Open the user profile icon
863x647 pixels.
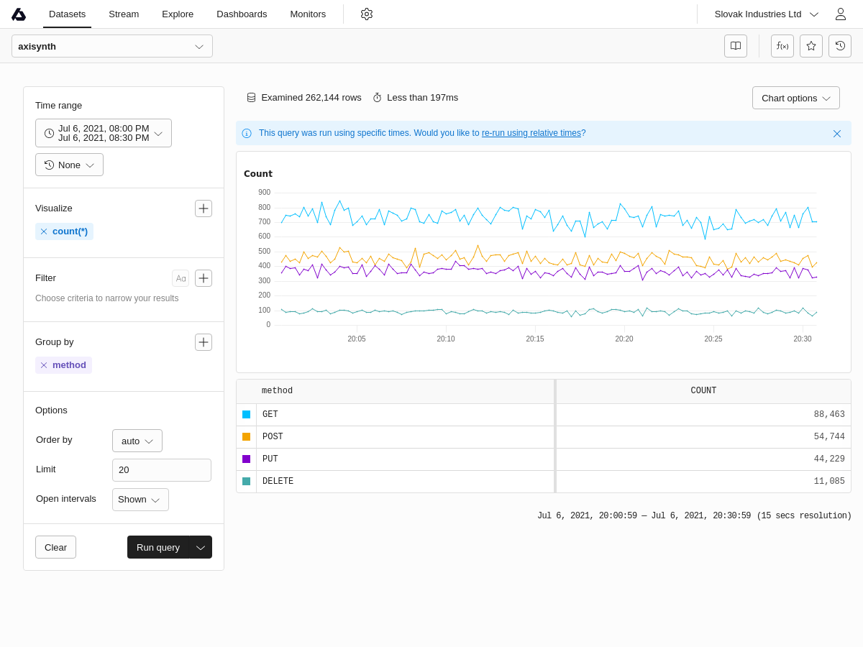[840, 14]
